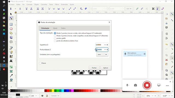This screenshot has width=175, height=98.
Task: Select the arrow Selector tool
Action: coord(11,14)
